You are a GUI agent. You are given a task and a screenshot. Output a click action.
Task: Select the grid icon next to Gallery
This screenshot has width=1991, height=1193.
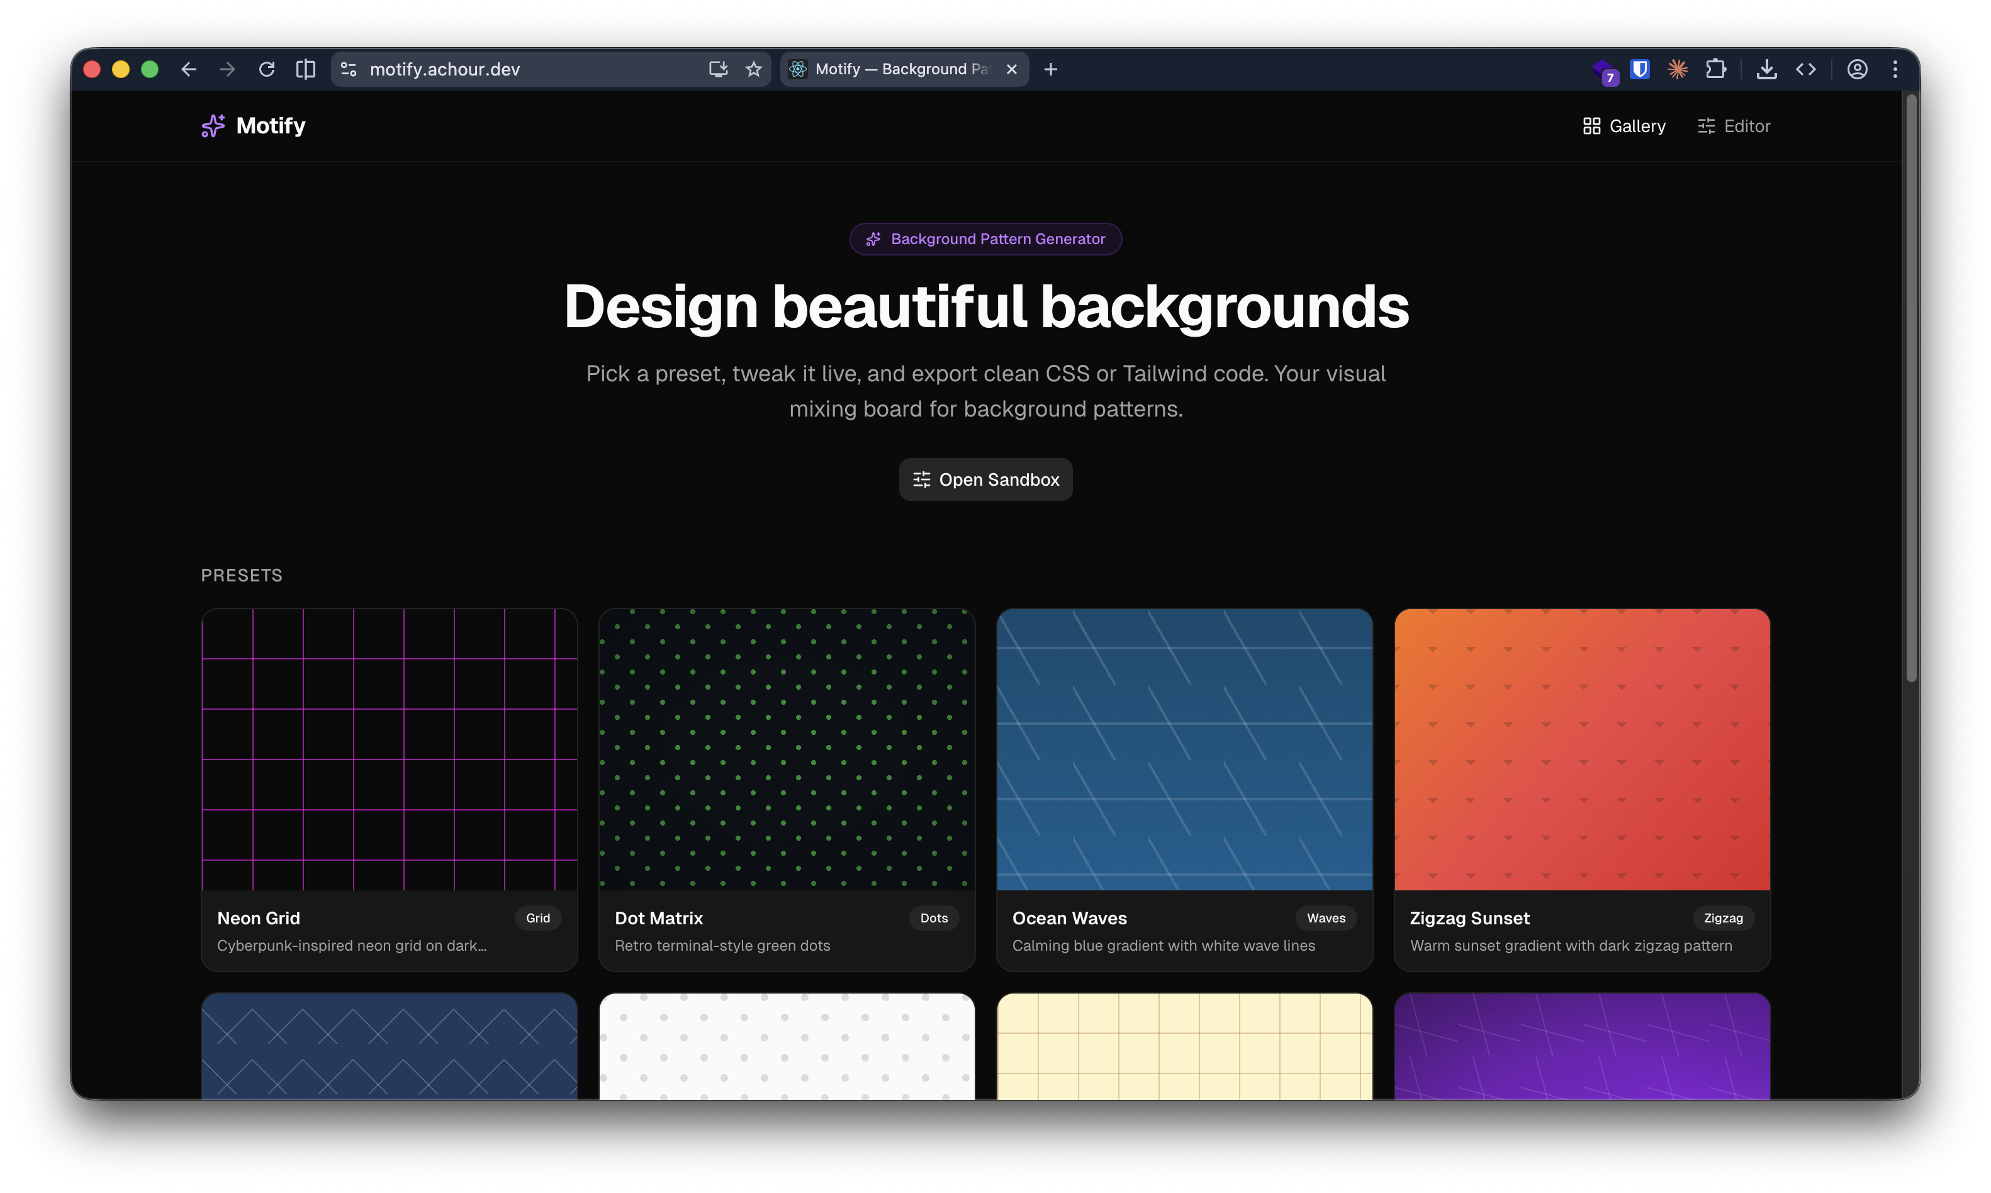pyautogui.click(x=1592, y=125)
